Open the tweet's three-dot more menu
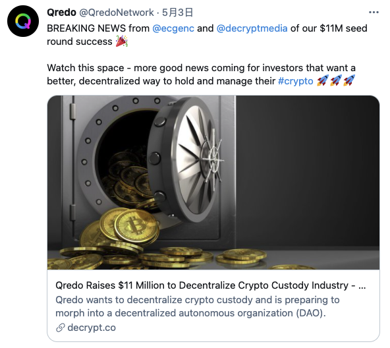This screenshot has width=390, height=348. click(x=374, y=13)
